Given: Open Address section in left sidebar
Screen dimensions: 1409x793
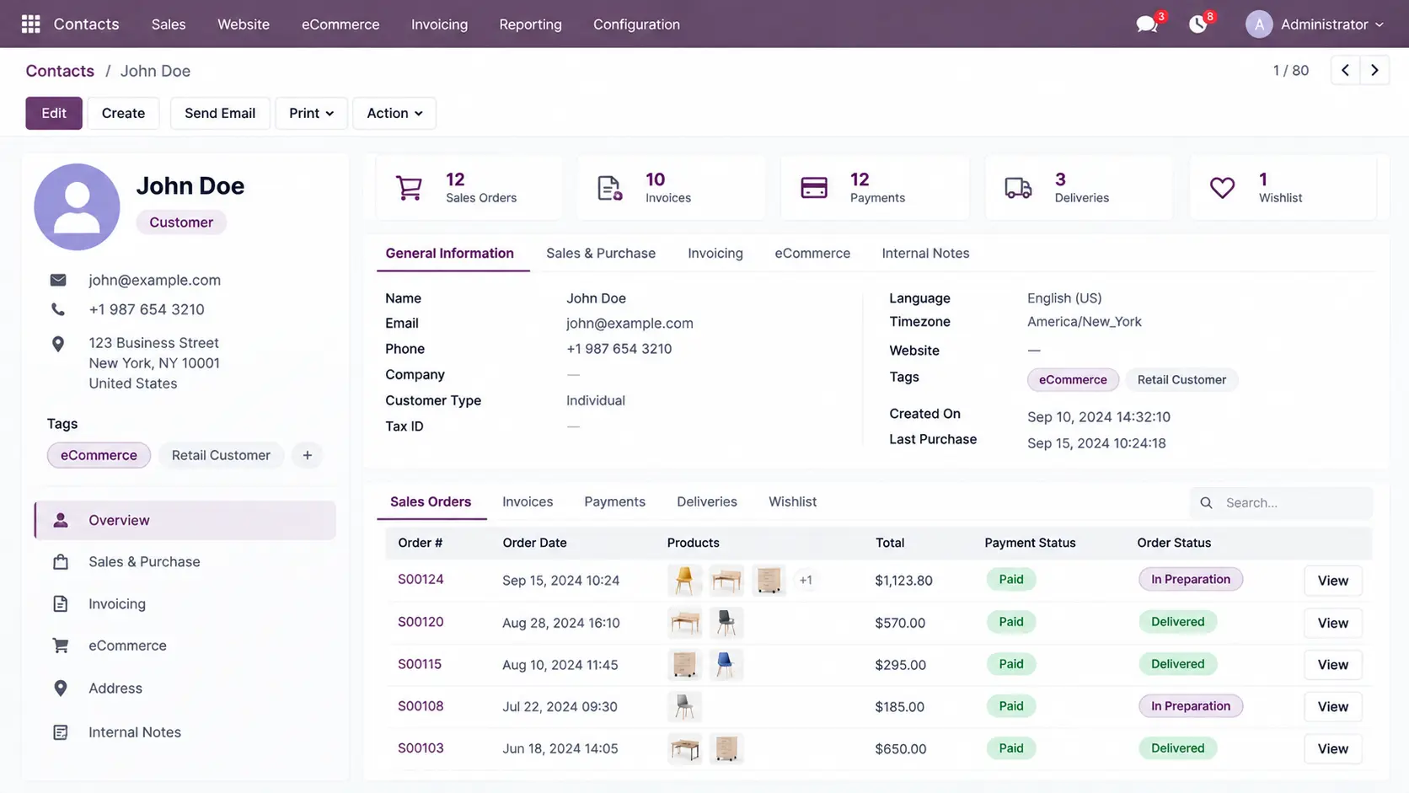Looking at the screenshot, I should (x=185, y=689).
